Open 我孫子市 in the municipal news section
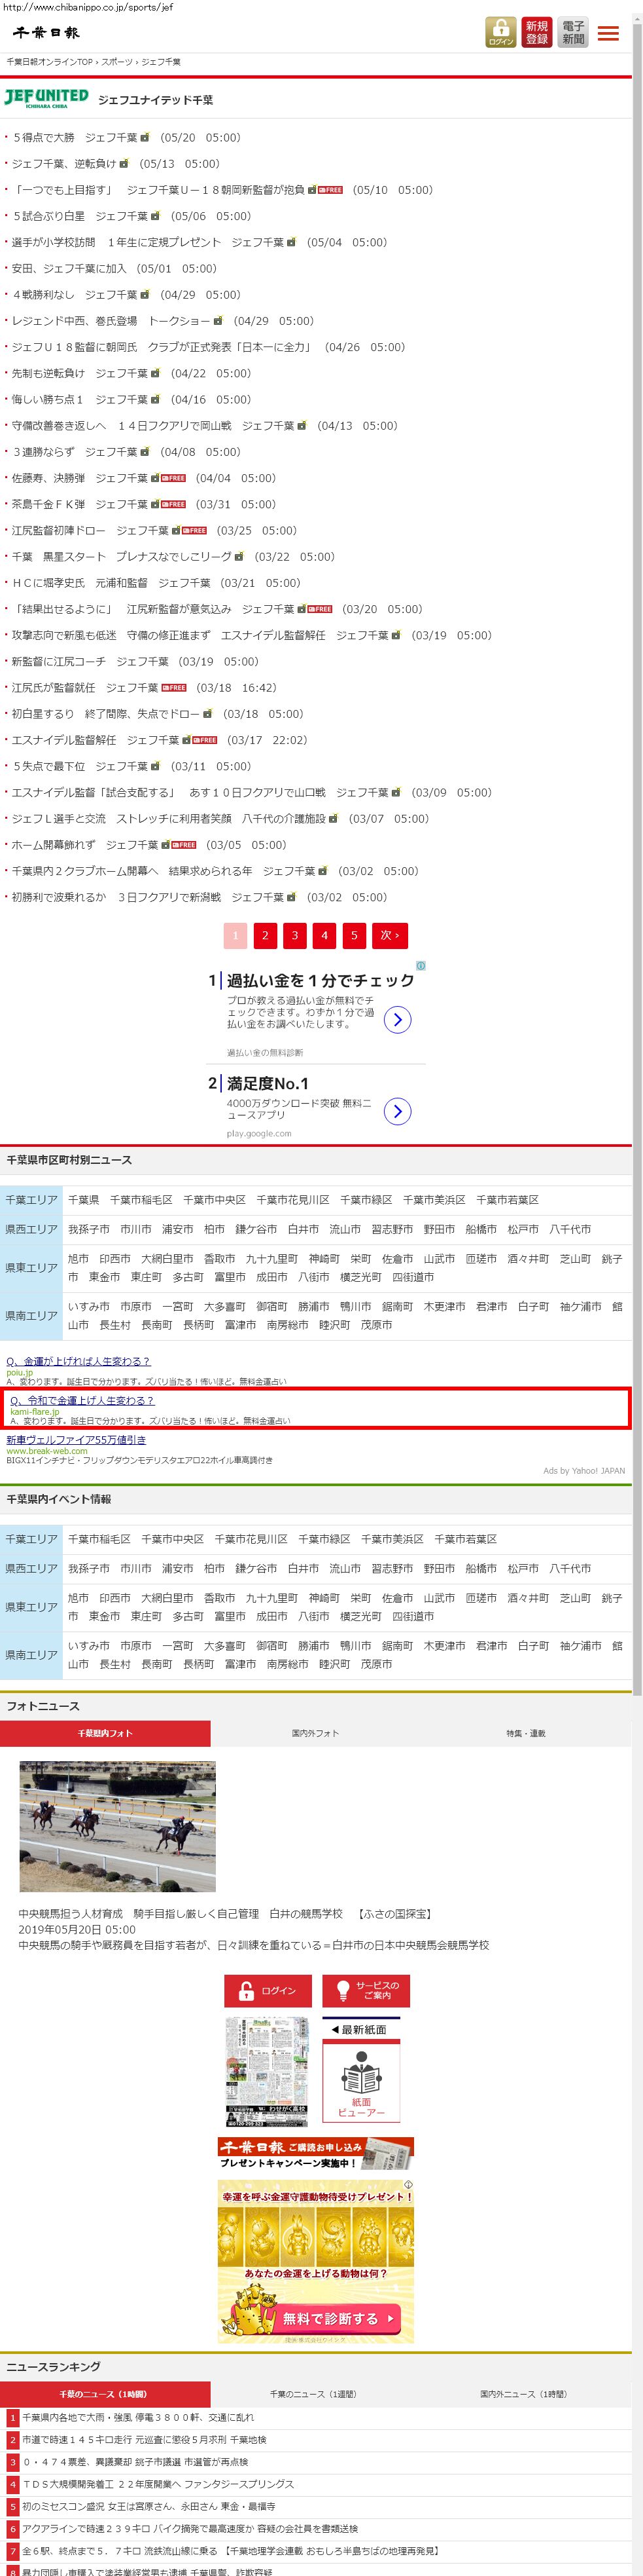Screen dimensions: 643x2576 click(x=89, y=1229)
